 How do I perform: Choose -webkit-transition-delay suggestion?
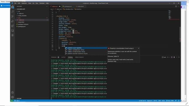pos(86,52)
